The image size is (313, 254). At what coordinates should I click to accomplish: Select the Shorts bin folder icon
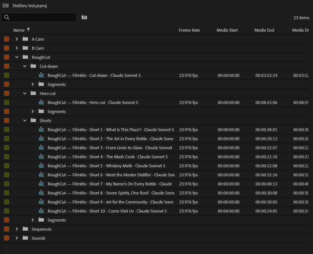pyautogui.click(x=33, y=120)
